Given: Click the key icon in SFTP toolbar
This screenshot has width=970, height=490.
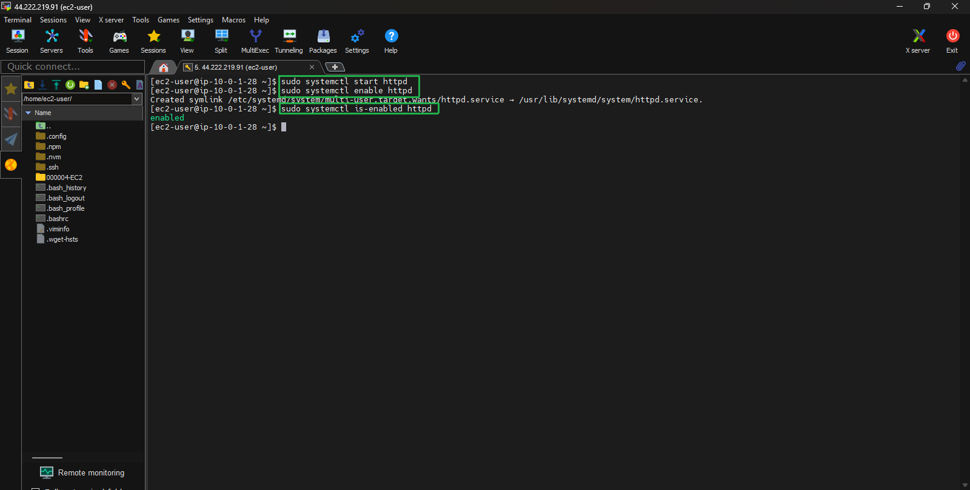Looking at the screenshot, I should (x=126, y=85).
